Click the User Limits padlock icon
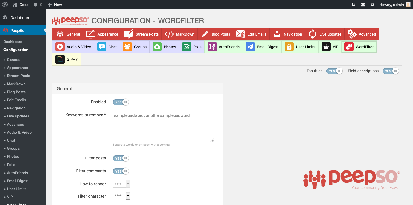 pyautogui.click(x=289, y=47)
